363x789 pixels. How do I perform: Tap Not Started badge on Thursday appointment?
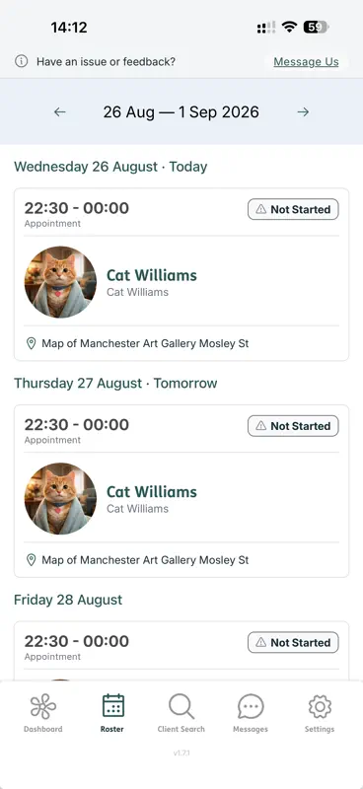[293, 426]
